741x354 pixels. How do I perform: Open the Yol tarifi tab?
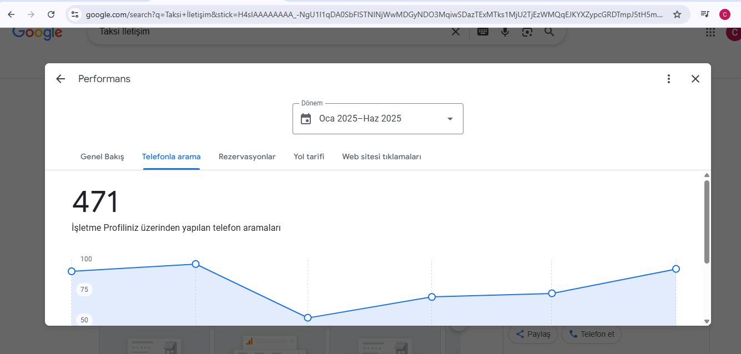pos(309,157)
